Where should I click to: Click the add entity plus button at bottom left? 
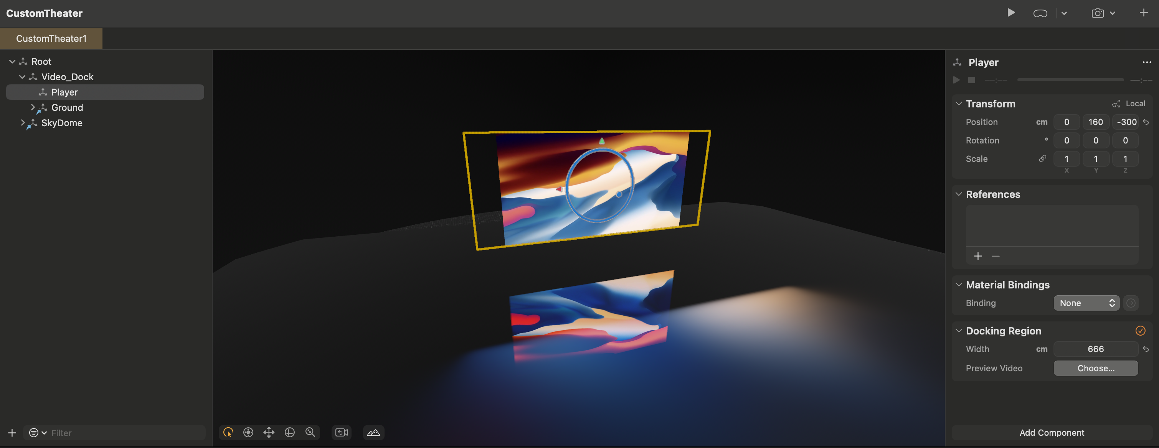point(12,433)
